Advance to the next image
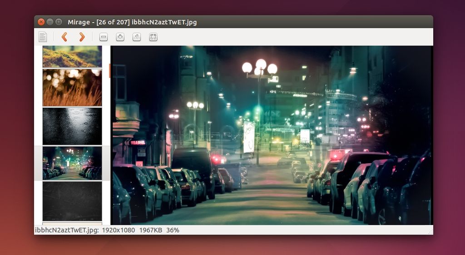 pos(82,37)
